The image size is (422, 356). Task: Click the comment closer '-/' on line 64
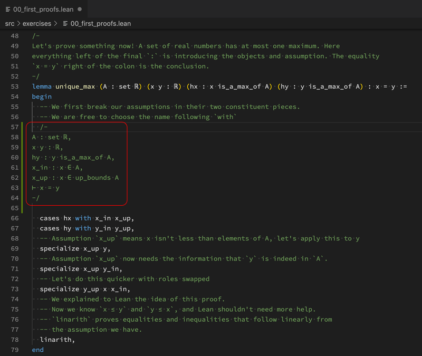[36, 198]
